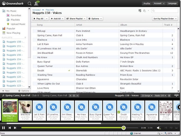
Task: Select the song Stilyagi
Action: (41, 31)
